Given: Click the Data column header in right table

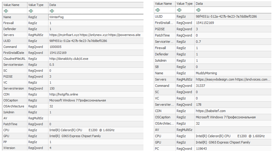Looking at the screenshot, I should [199, 4].
